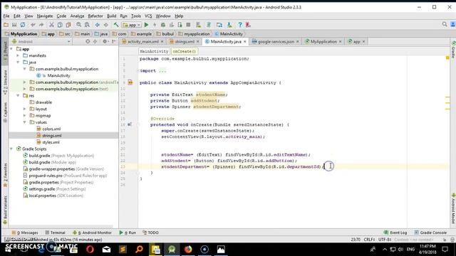
Task: Collapse the java folder
Action: pos(18,62)
